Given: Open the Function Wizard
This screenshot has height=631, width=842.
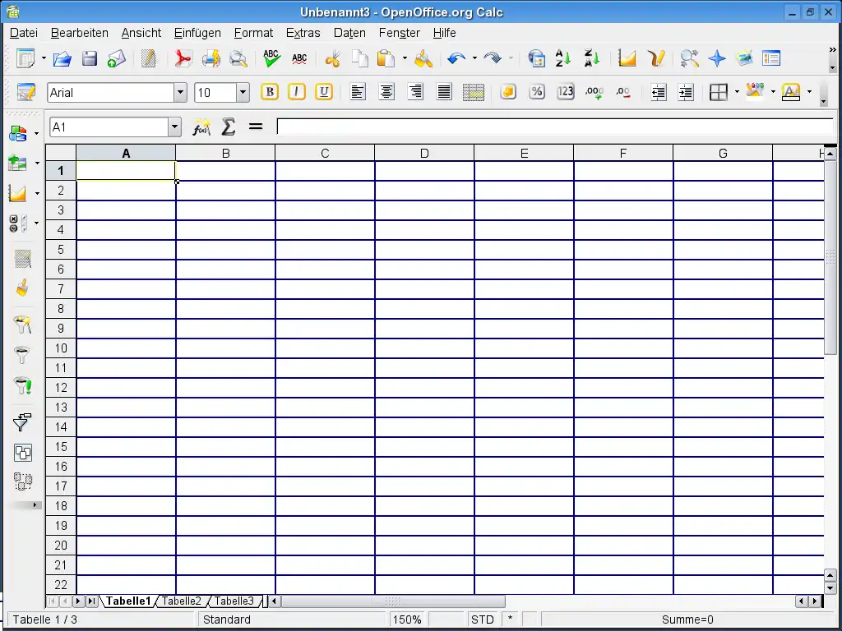Looking at the screenshot, I should coord(201,127).
